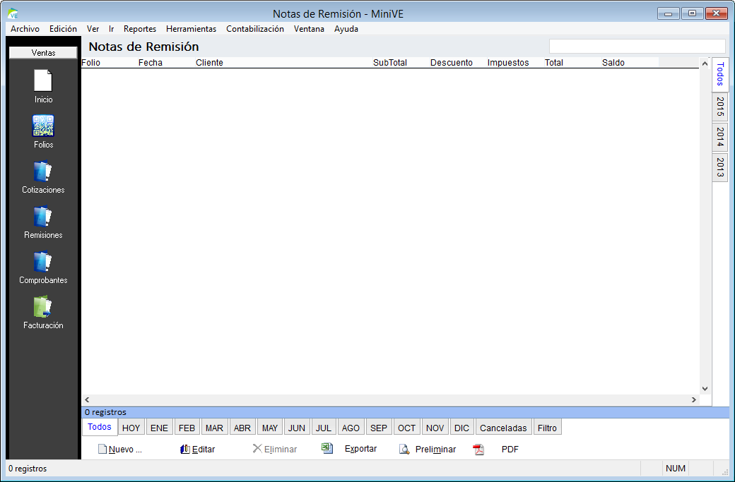Screen dimensions: 735x482
Task: Click the vertical scrollbar up arrow
Action: 705,64
